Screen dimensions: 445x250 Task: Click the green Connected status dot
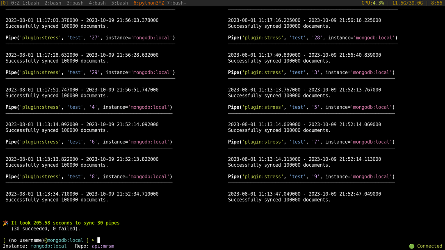412,246
